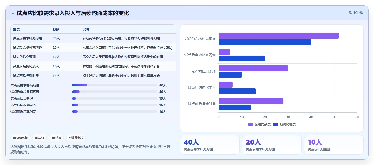The height and width of the screenshot is (165, 374).
Task: Click purple chart bar for 试点前需求补充沟通
Action: (x=279, y=36)
